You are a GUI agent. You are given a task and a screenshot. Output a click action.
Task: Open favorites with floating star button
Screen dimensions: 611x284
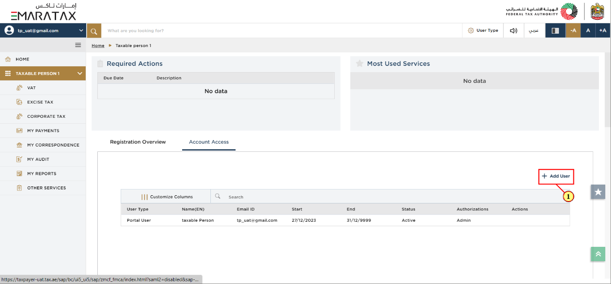pos(598,192)
